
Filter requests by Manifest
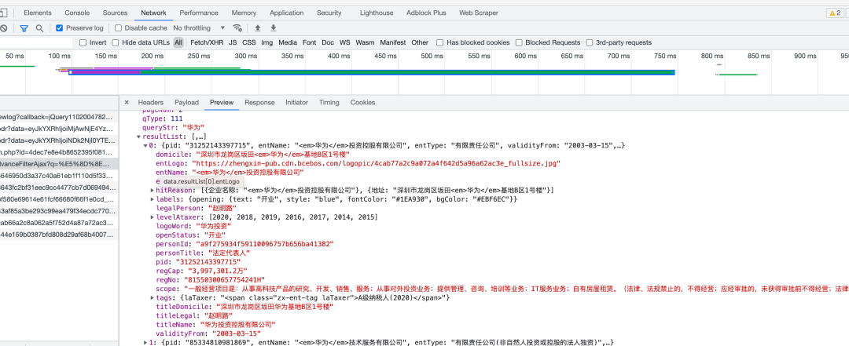pos(392,42)
